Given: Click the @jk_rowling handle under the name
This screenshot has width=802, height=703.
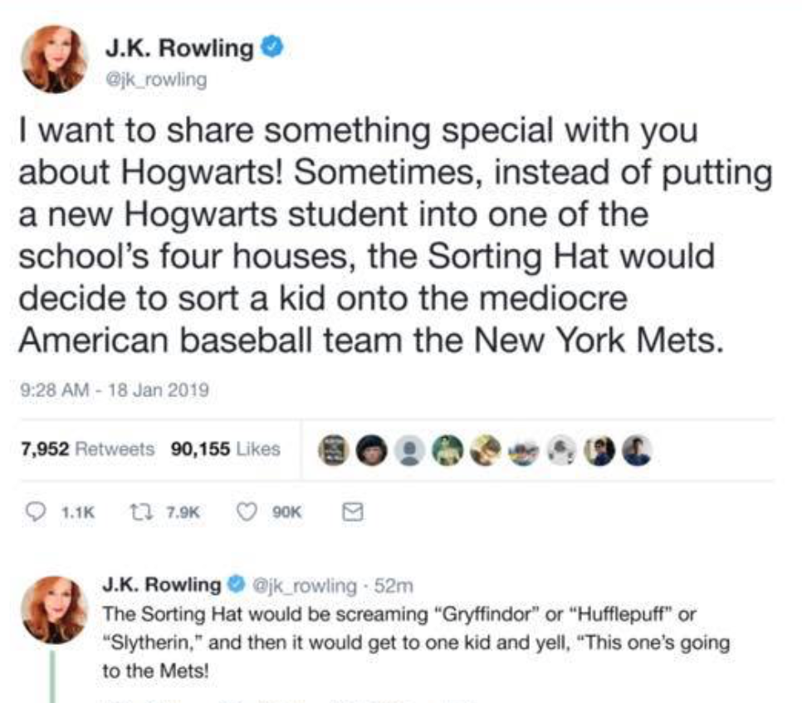Looking at the screenshot, I should pos(156,80).
